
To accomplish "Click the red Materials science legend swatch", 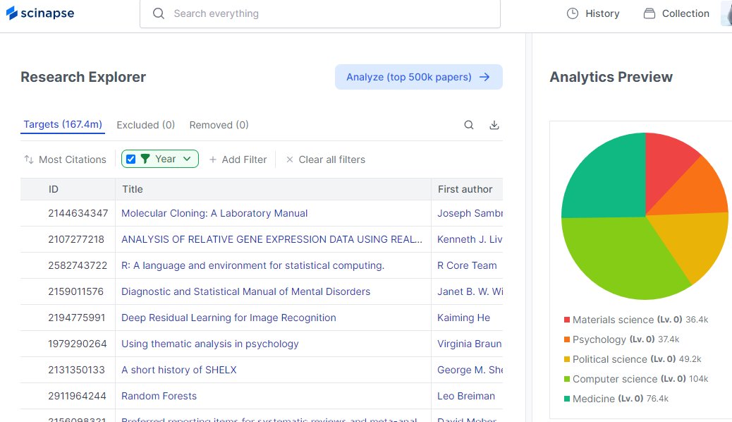I will [x=567, y=320].
